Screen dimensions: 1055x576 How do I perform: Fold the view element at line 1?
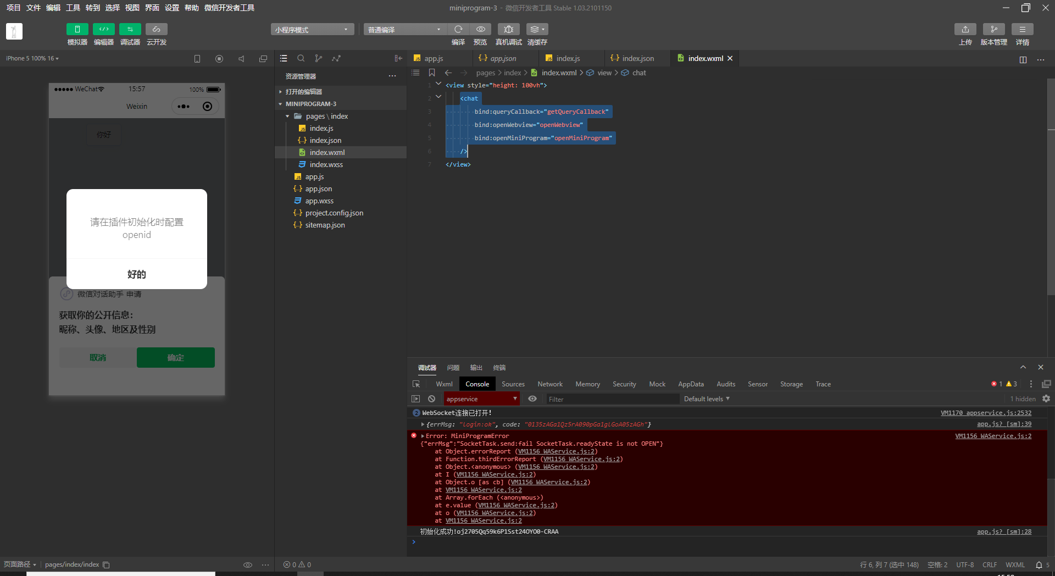(x=438, y=84)
